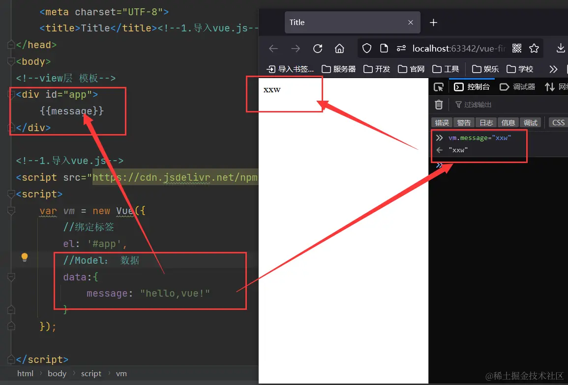Screen dimensions: 568x385
Task: Activate the devtools element picker
Action: pyautogui.click(x=439, y=87)
